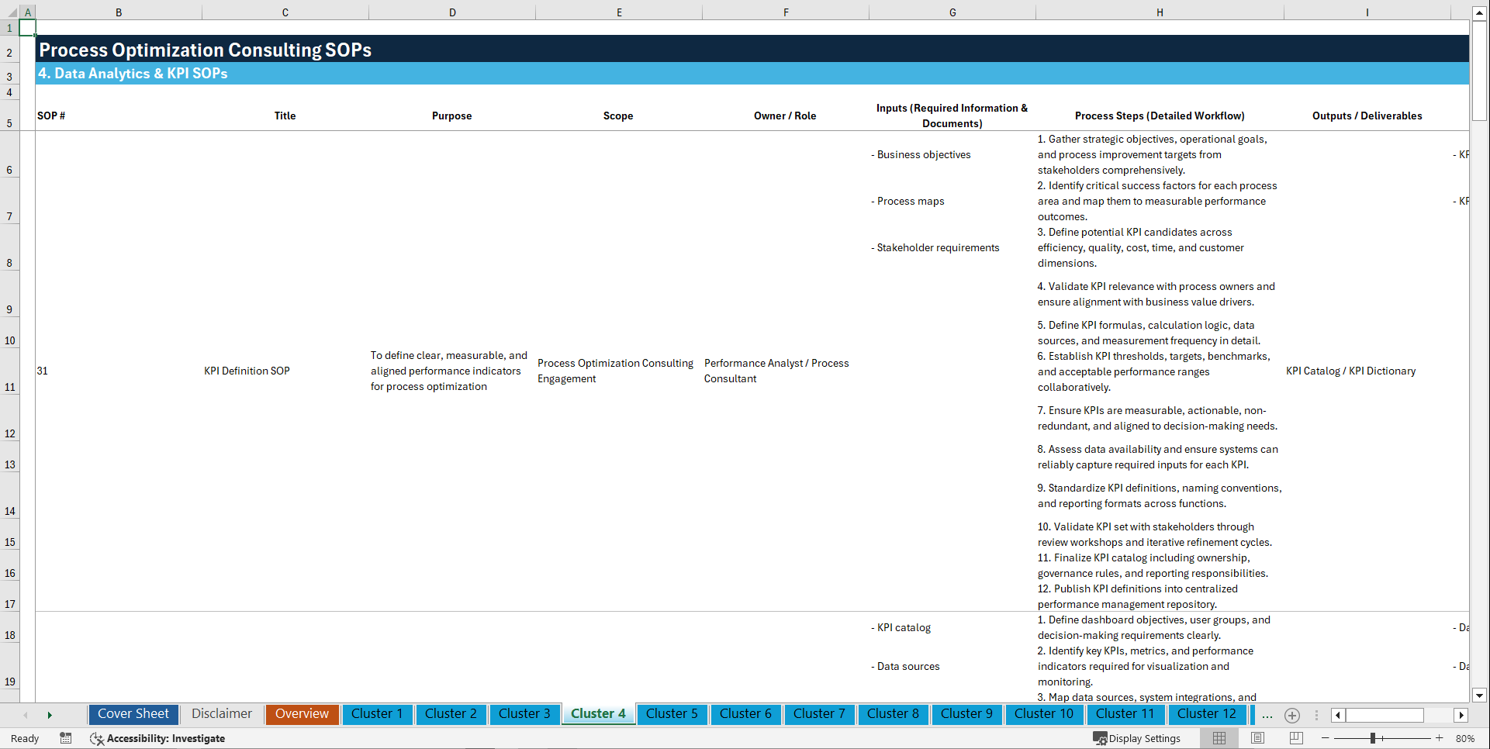Click the zoom in plus button
1490x749 pixels.
(1440, 738)
